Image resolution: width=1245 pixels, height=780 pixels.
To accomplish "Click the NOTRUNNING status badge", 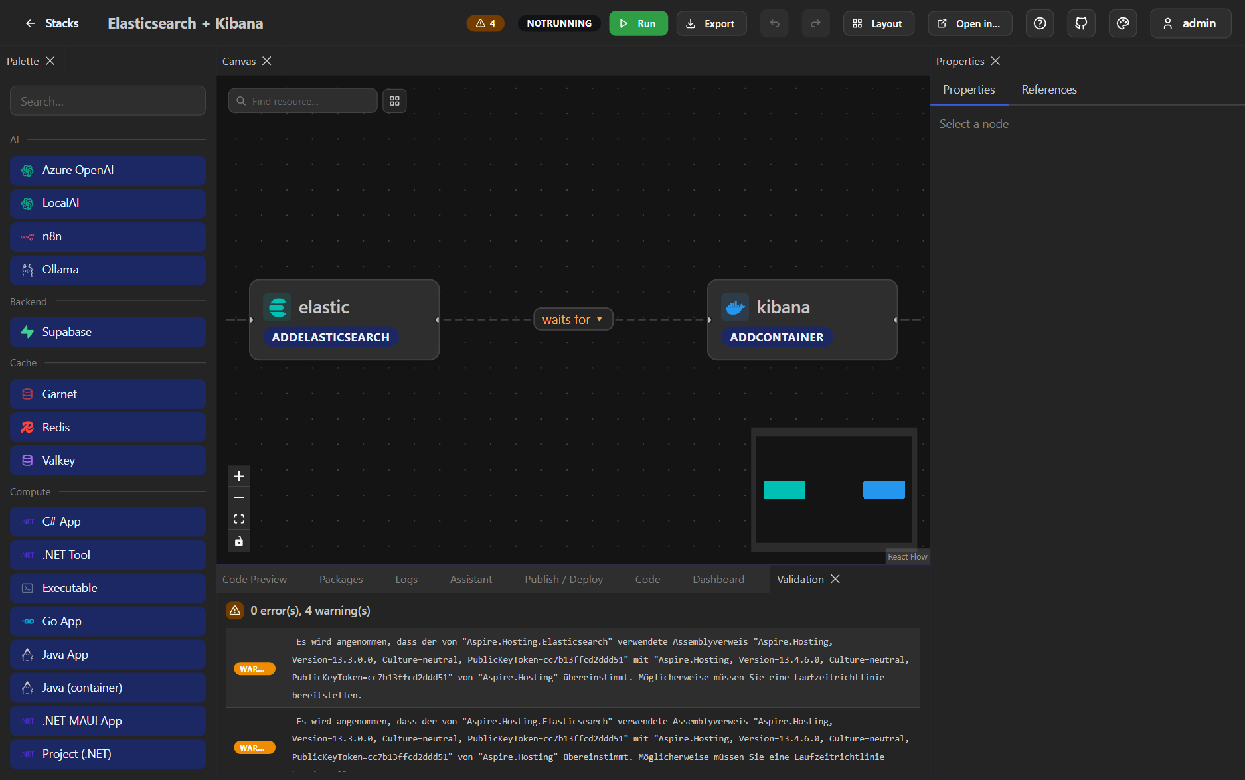I will 559,23.
